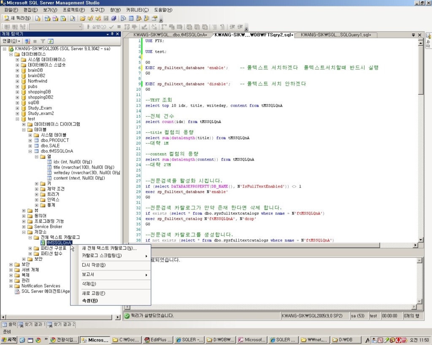Viewport: 432px width, 345px height.
Task: Show Object Explorer via toolbar icon
Action: pos(139,18)
